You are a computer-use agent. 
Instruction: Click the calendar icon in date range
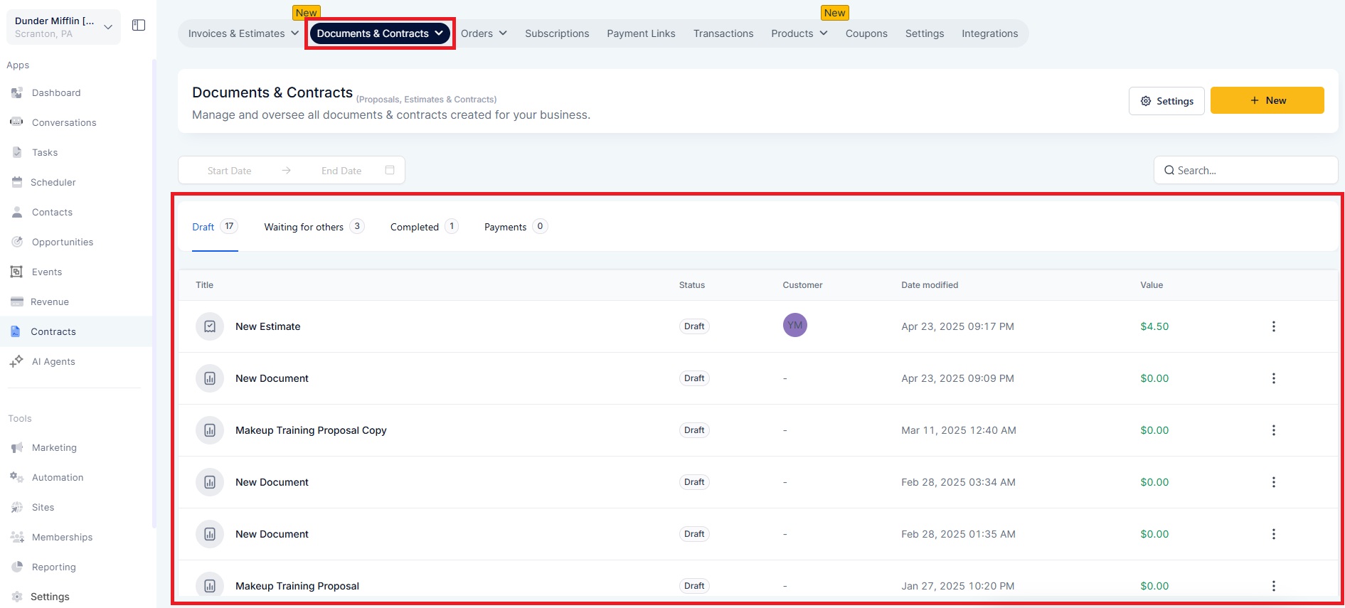pos(390,170)
